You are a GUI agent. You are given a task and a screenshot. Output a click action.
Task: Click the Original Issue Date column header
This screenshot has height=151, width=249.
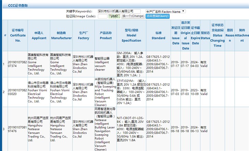[185, 35]
